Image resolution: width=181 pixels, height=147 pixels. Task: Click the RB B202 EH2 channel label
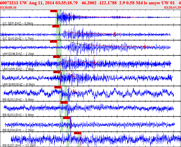[x=18, y=115]
